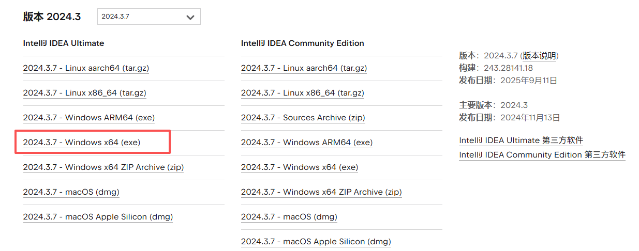Click the version dropdown chevron arrow

click(190, 17)
